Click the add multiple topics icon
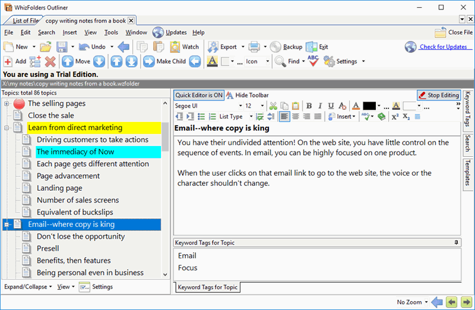Viewport: 475px width, 310px height. point(35,62)
